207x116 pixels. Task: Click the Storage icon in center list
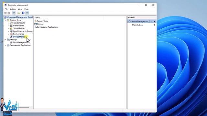36,24
